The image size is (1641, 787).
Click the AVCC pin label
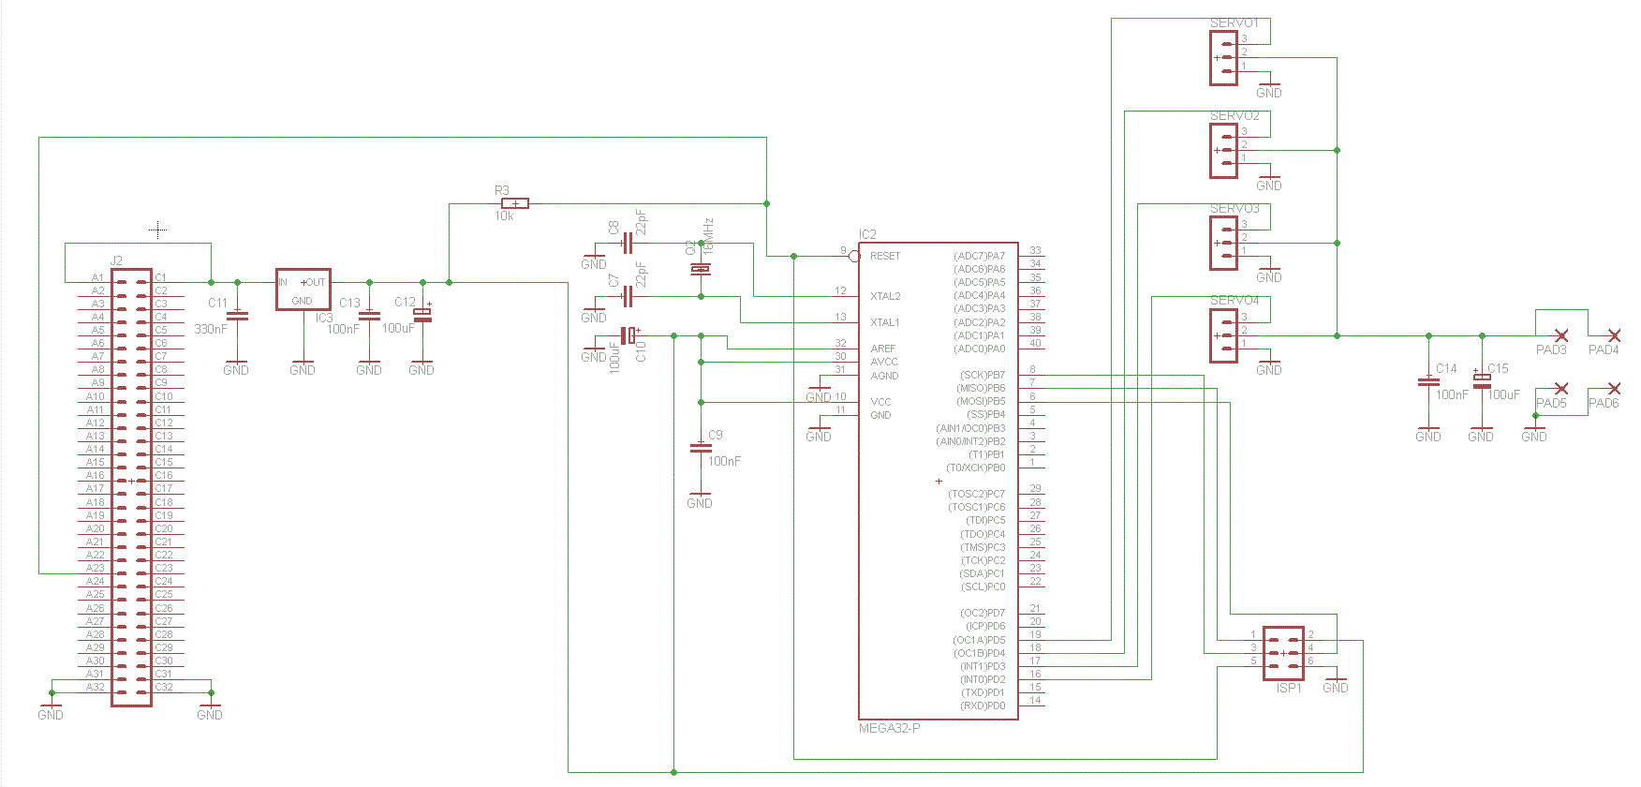coord(884,362)
